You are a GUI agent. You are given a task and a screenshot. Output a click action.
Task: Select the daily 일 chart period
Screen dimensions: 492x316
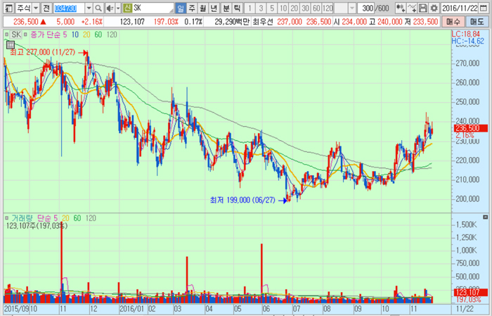(180, 8)
